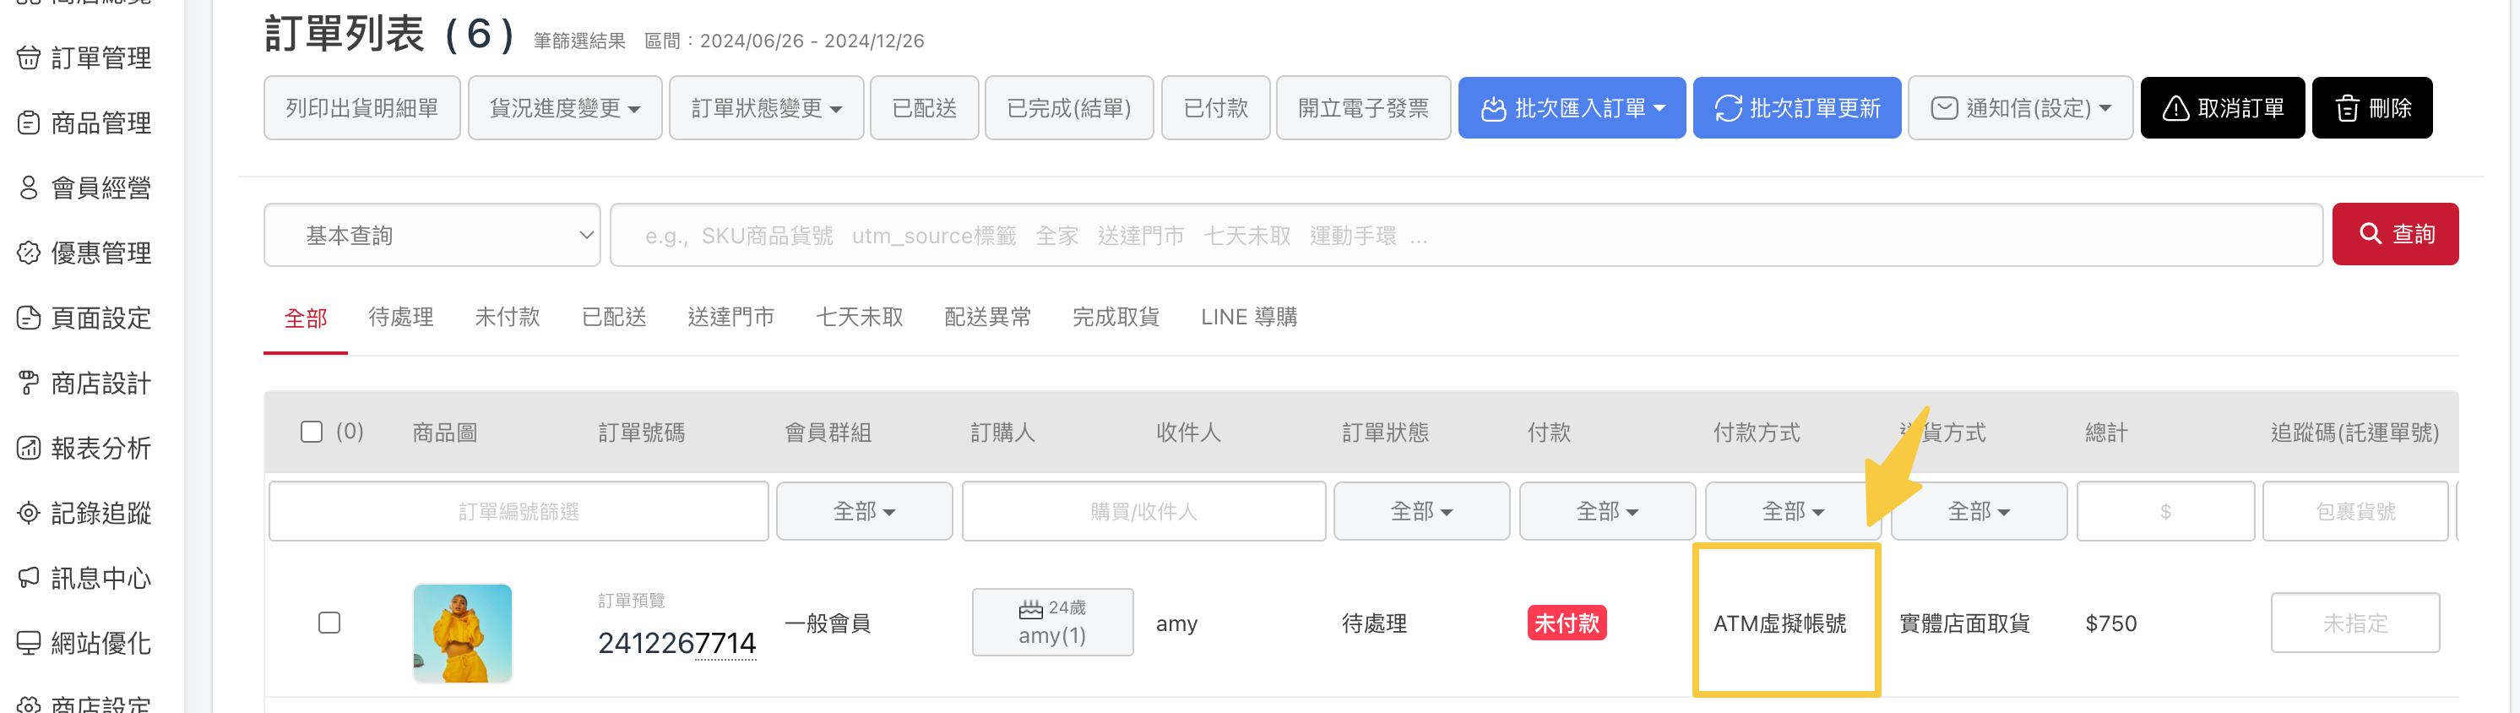Open the 會員群組 全部 filter dropdown

(x=864, y=510)
